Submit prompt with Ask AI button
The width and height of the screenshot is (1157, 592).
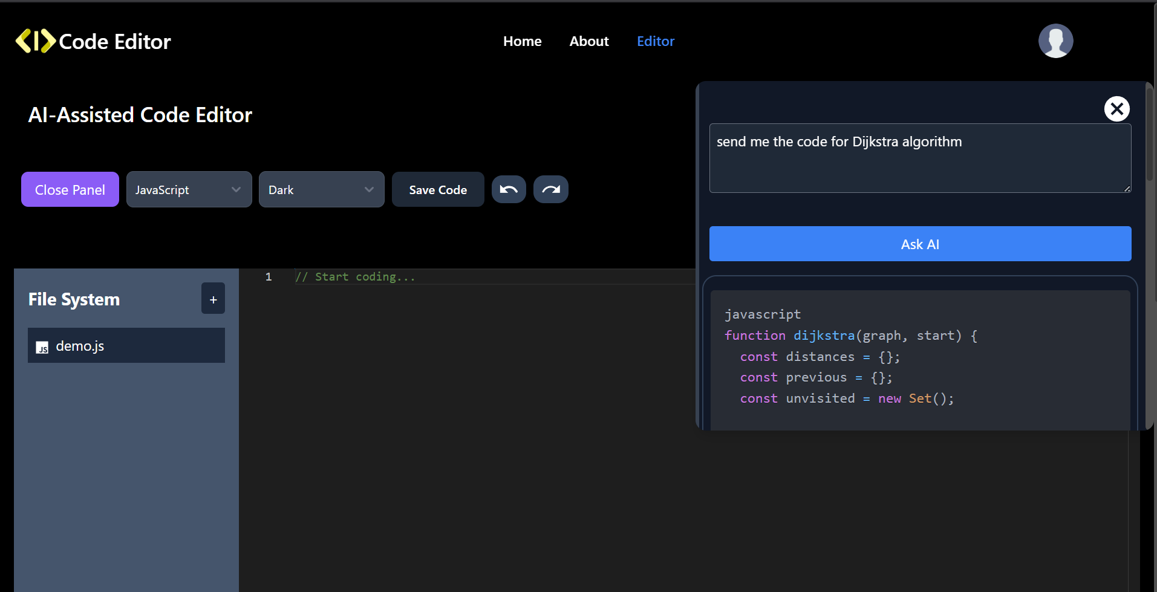click(x=920, y=244)
